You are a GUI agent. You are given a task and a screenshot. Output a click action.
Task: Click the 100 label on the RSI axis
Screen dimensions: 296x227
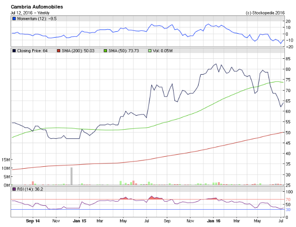(x=289, y=192)
